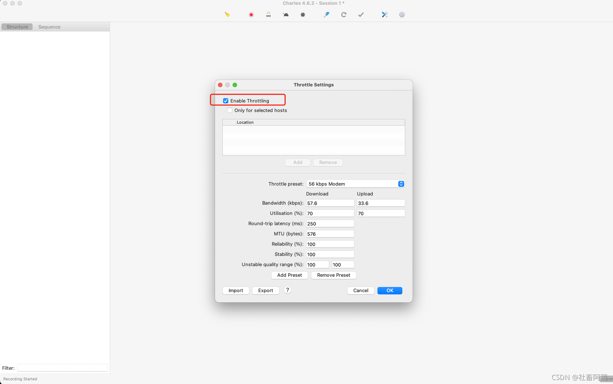Click the Add Preset button

(290, 275)
